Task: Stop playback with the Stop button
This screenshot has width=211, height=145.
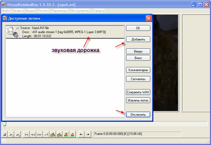Action: (x=5, y=134)
